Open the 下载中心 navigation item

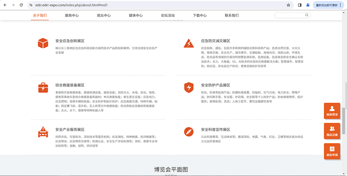point(200,15)
